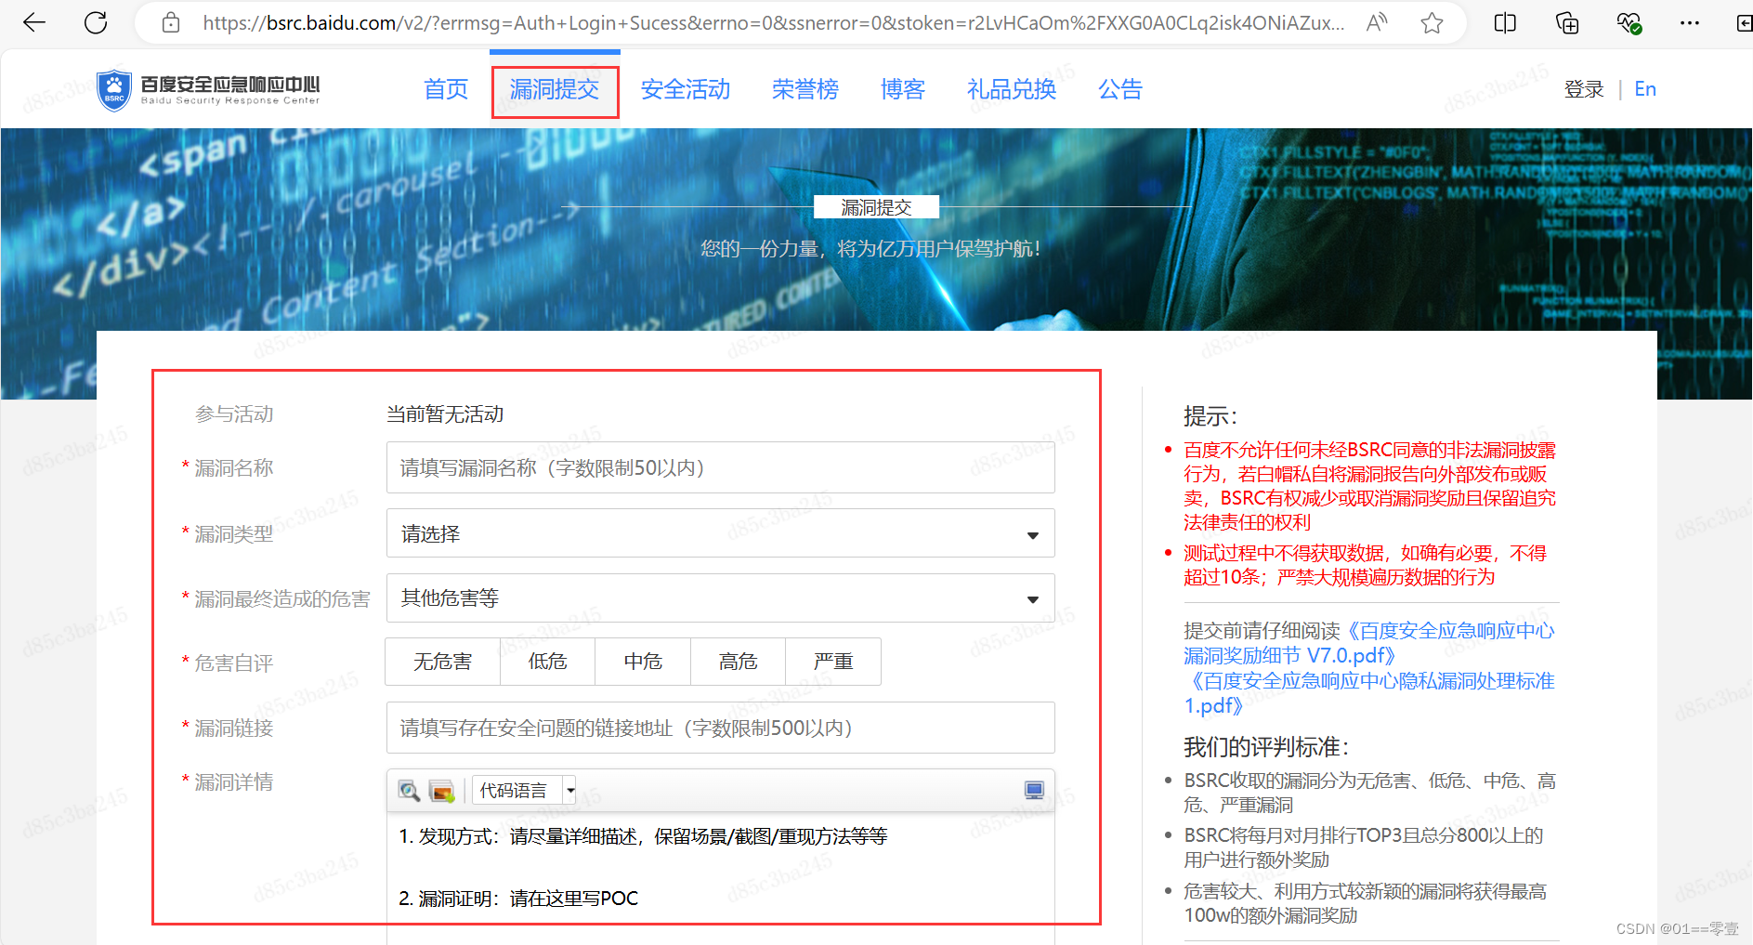Select 无危害 severity rating
This screenshot has height=945, width=1753.
tap(443, 662)
